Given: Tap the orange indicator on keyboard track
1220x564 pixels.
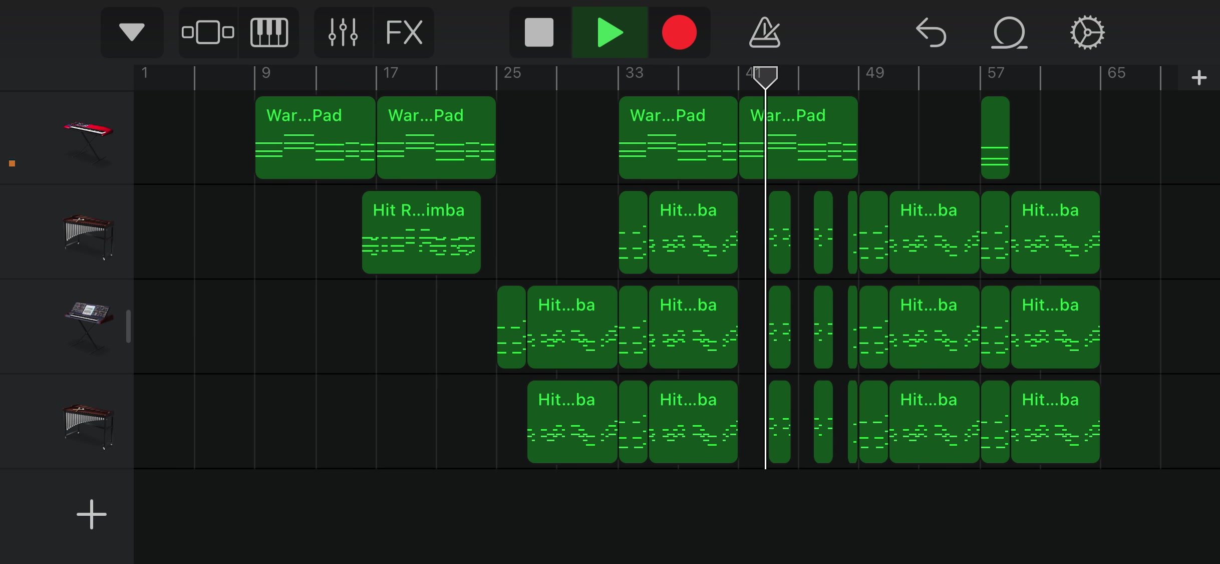Looking at the screenshot, I should 12,163.
